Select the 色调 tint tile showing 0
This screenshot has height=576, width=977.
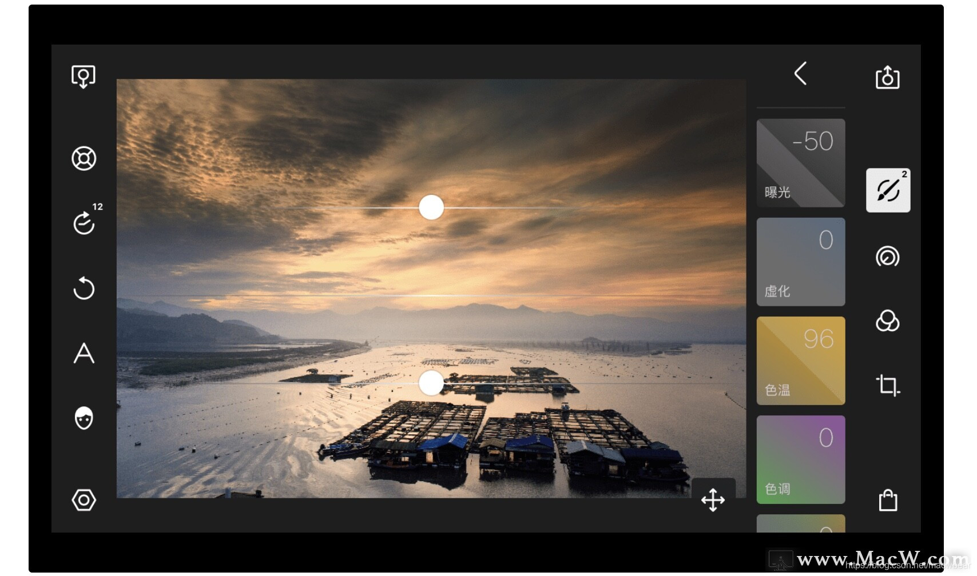(x=801, y=459)
